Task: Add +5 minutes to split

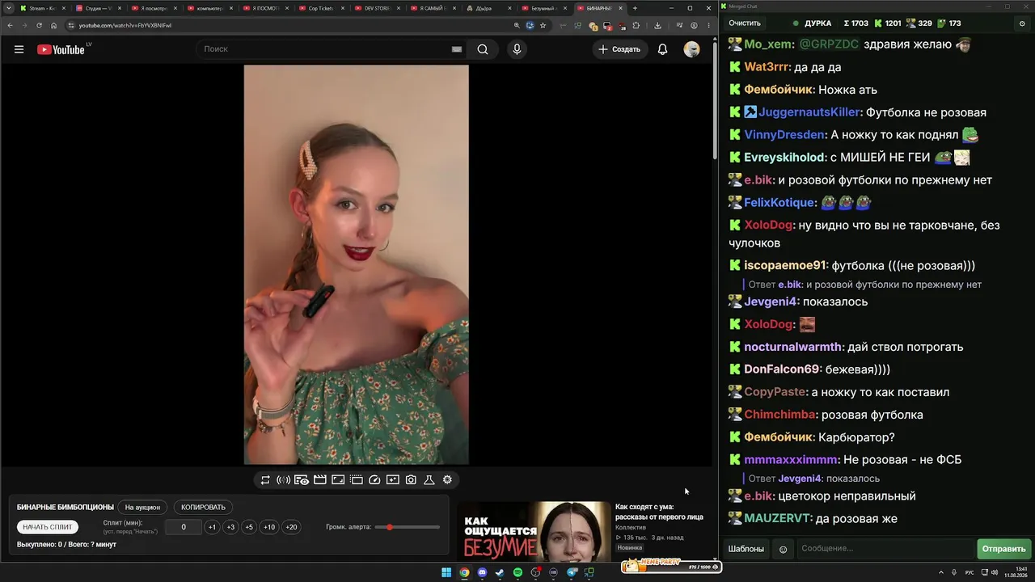Action: 249,527
